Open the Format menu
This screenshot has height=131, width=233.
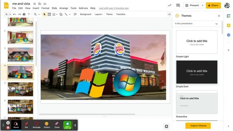click(45, 8)
